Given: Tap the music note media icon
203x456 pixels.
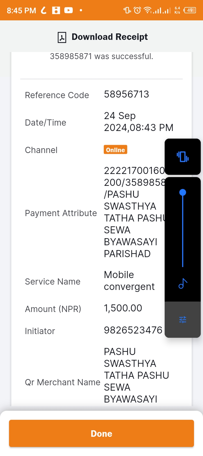Looking at the screenshot, I should [x=183, y=283].
